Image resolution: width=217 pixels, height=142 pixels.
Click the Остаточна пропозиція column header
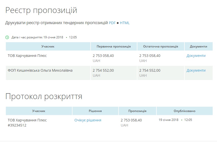(x=161, y=46)
